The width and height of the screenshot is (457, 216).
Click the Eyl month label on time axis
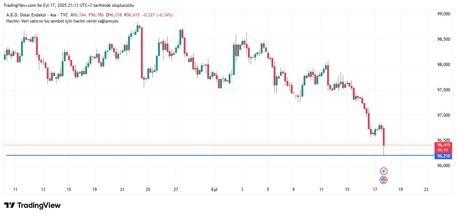[214, 190]
